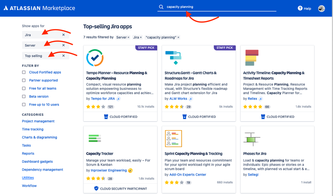Click Capacity Tracker star rating

[x=96, y=178]
